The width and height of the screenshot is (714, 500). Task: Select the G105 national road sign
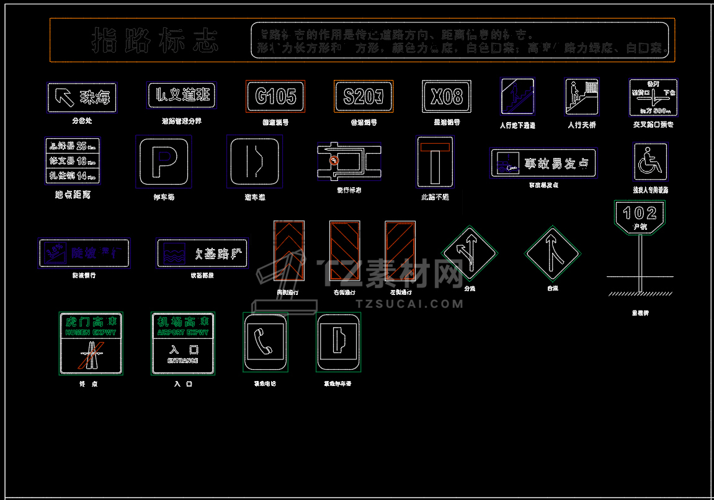point(275,97)
